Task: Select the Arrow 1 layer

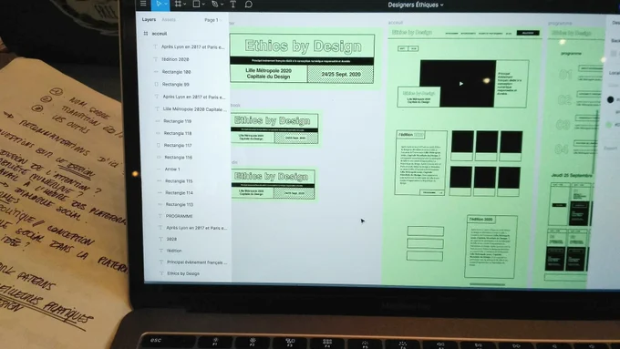Action: pos(172,169)
